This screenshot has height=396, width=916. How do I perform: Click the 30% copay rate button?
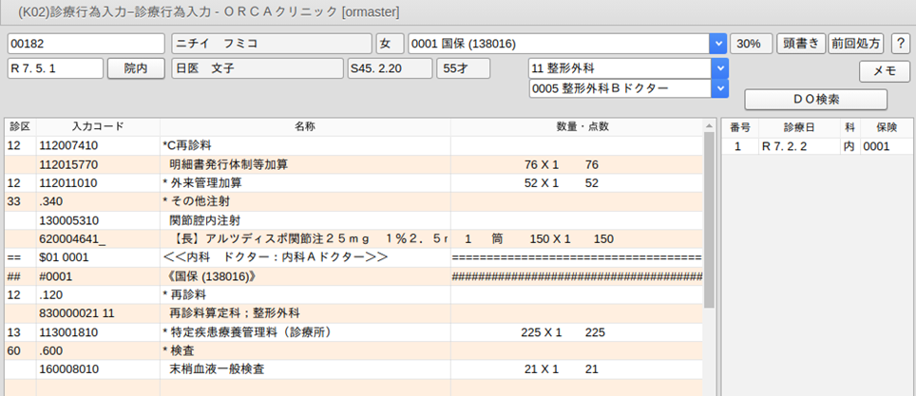click(x=750, y=45)
